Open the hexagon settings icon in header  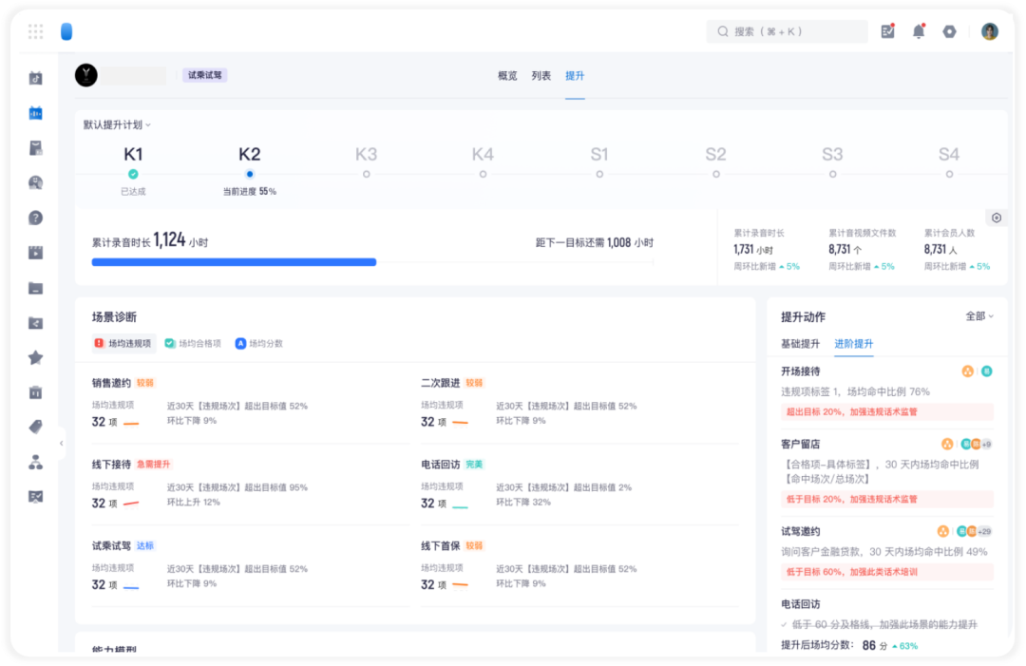949,31
